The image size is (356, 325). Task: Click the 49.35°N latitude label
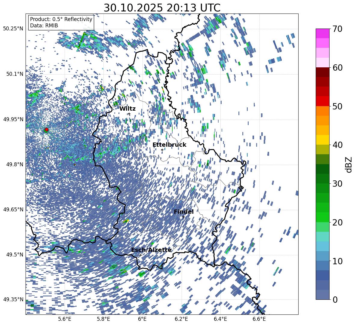coord(13,299)
